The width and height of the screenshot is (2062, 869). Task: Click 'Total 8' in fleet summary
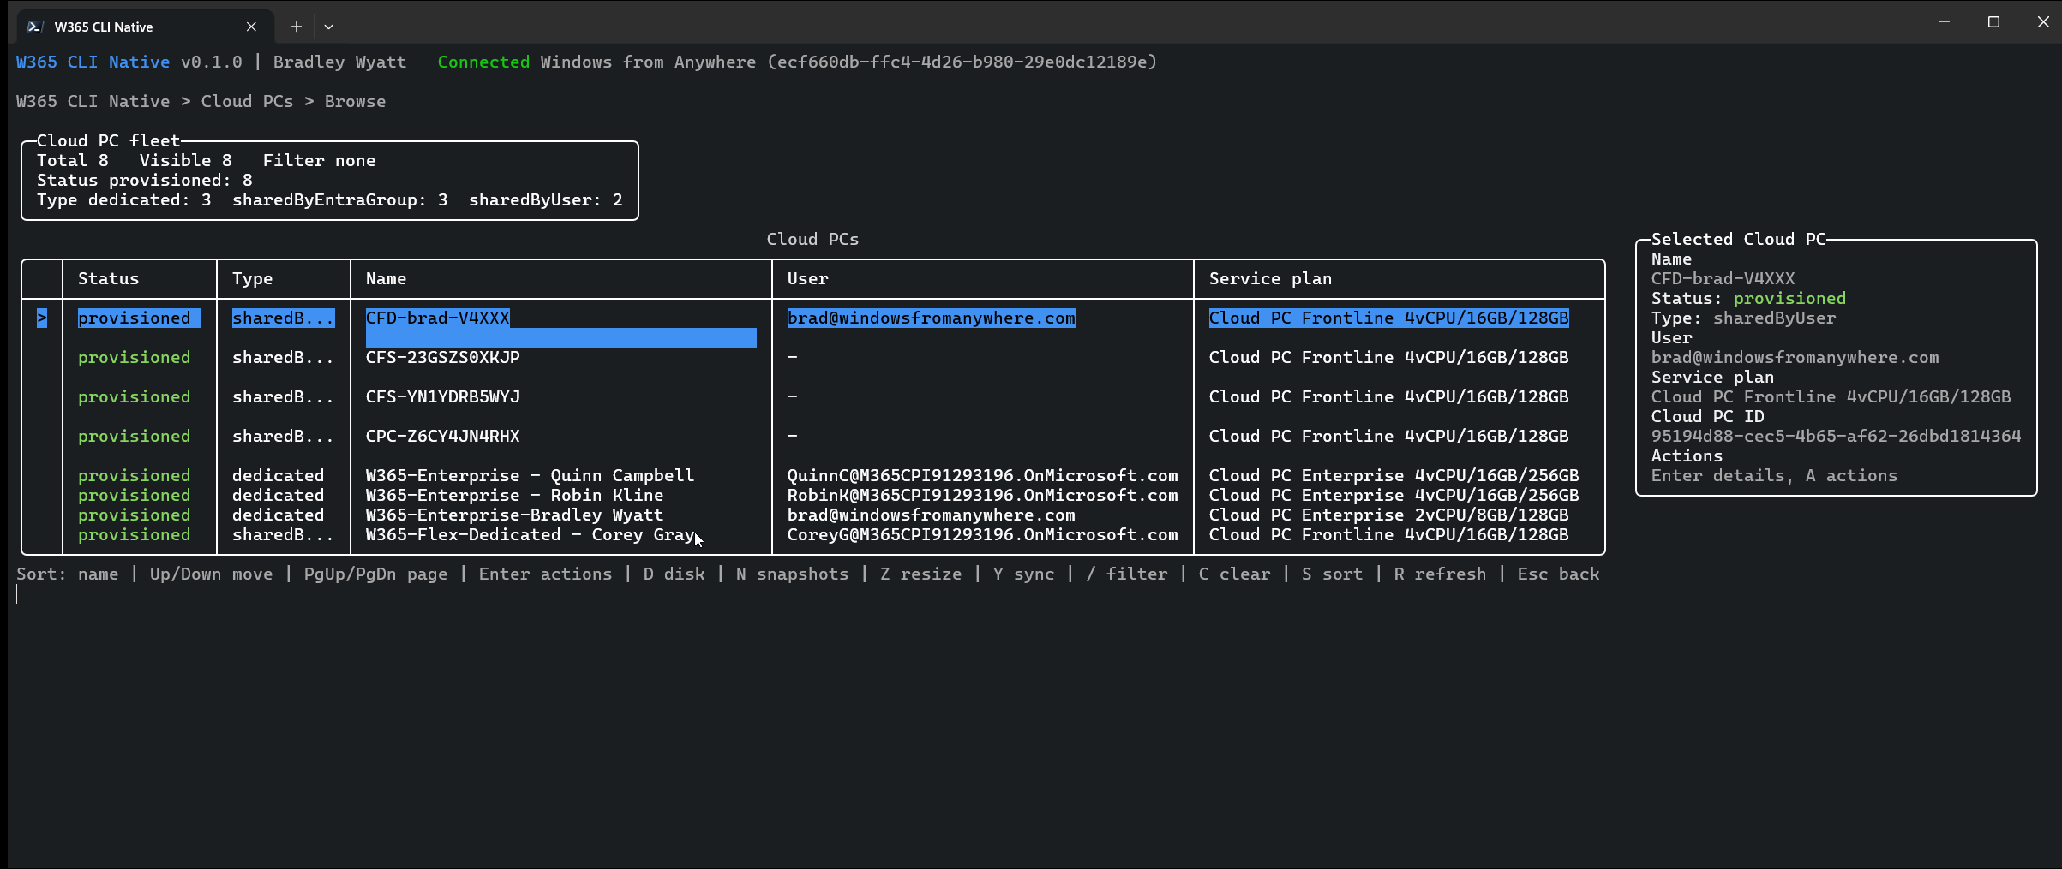click(72, 161)
